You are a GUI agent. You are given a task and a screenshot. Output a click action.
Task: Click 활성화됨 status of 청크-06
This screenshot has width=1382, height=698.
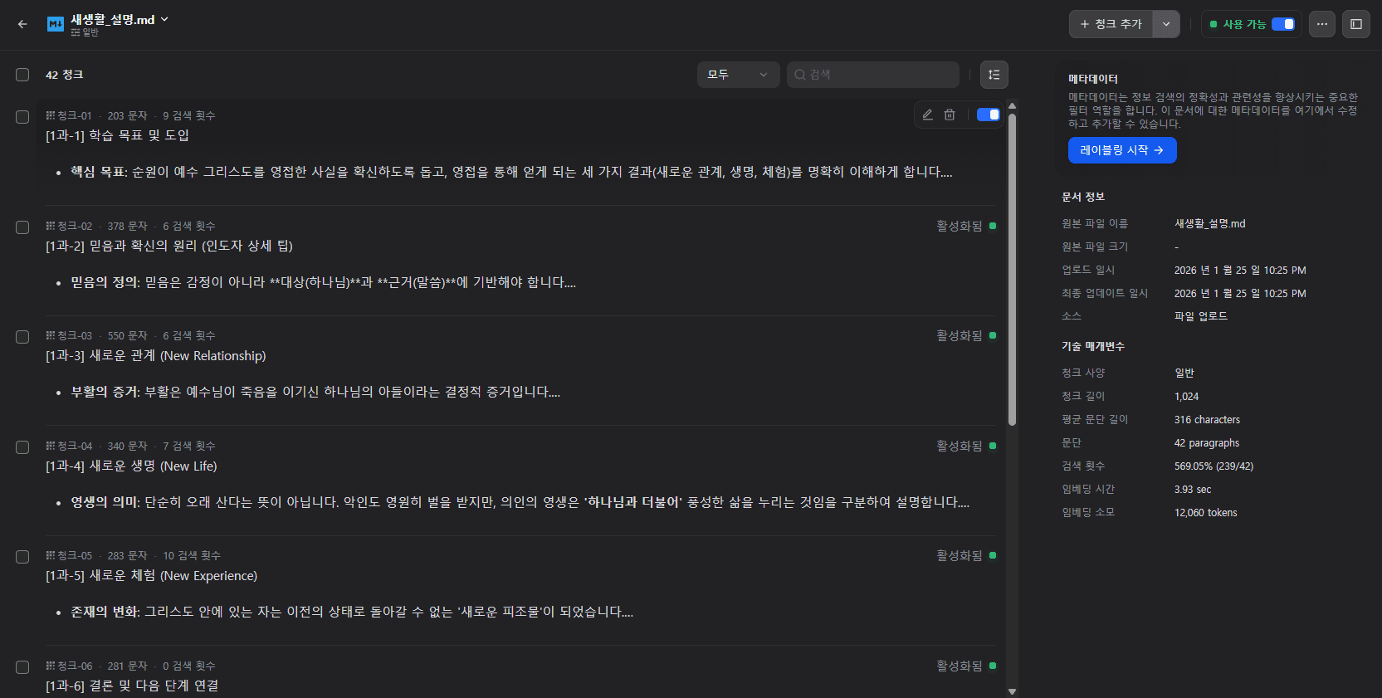[x=966, y=666]
